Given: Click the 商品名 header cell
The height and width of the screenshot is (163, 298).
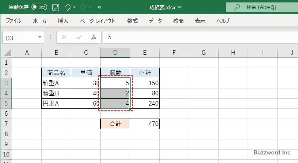Looking at the screenshot, I should [56, 73].
